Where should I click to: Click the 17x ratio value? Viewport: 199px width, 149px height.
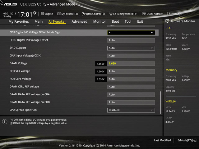[167, 59]
